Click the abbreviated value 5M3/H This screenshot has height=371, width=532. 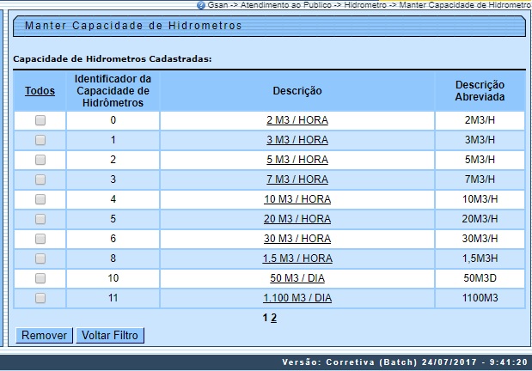(x=480, y=160)
